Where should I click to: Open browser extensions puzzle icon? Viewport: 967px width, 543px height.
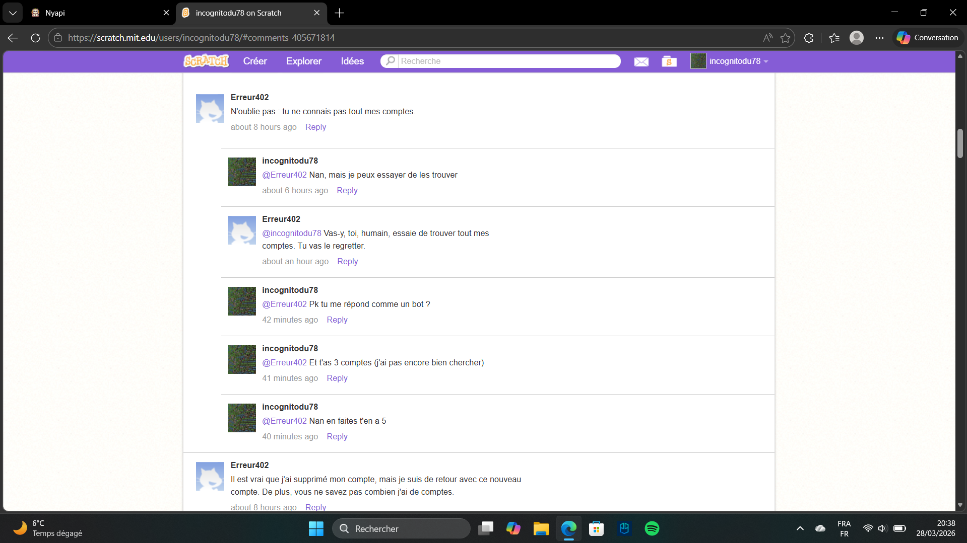coord(809,38)
